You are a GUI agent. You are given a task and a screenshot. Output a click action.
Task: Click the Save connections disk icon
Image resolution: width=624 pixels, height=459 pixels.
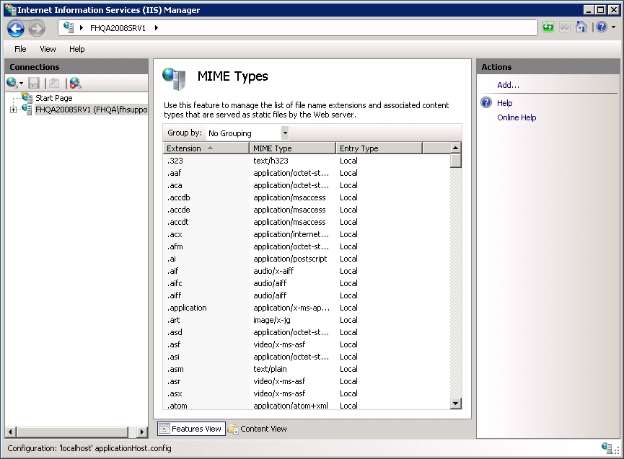[34, 83]
